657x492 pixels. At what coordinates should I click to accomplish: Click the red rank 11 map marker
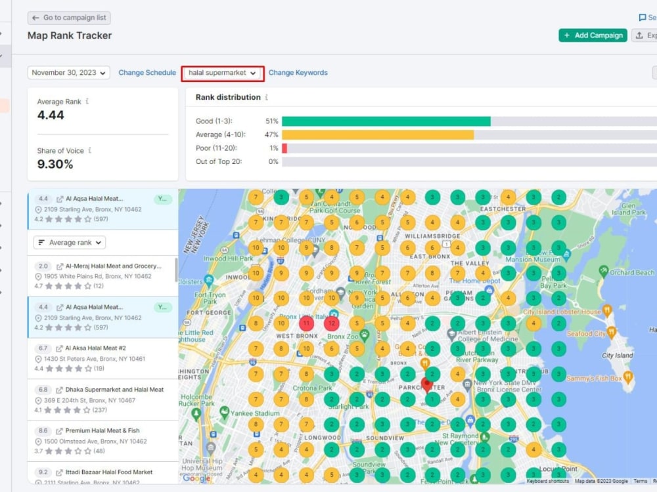[x=306, y=323]
